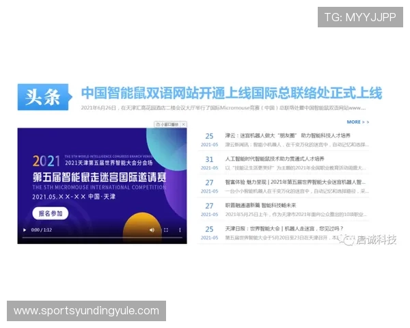The width and height of the screenshot is (410, 328).
Task: Open the video's three-dot options menu
Action: (180, 230)
